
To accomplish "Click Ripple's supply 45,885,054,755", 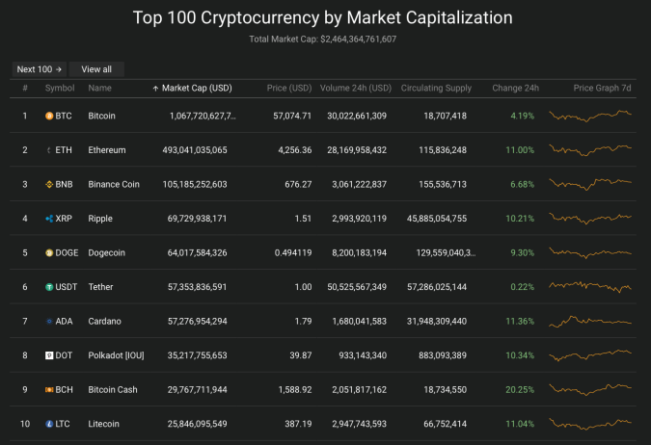I will pyautogui.click(x=437, y=219).
